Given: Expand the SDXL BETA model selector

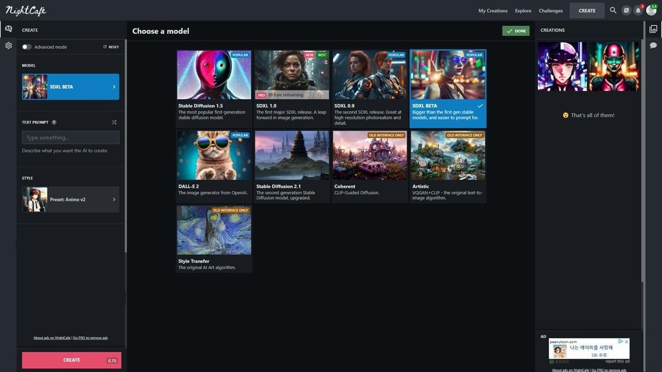Looking at the screenshot, I should 71,87.
